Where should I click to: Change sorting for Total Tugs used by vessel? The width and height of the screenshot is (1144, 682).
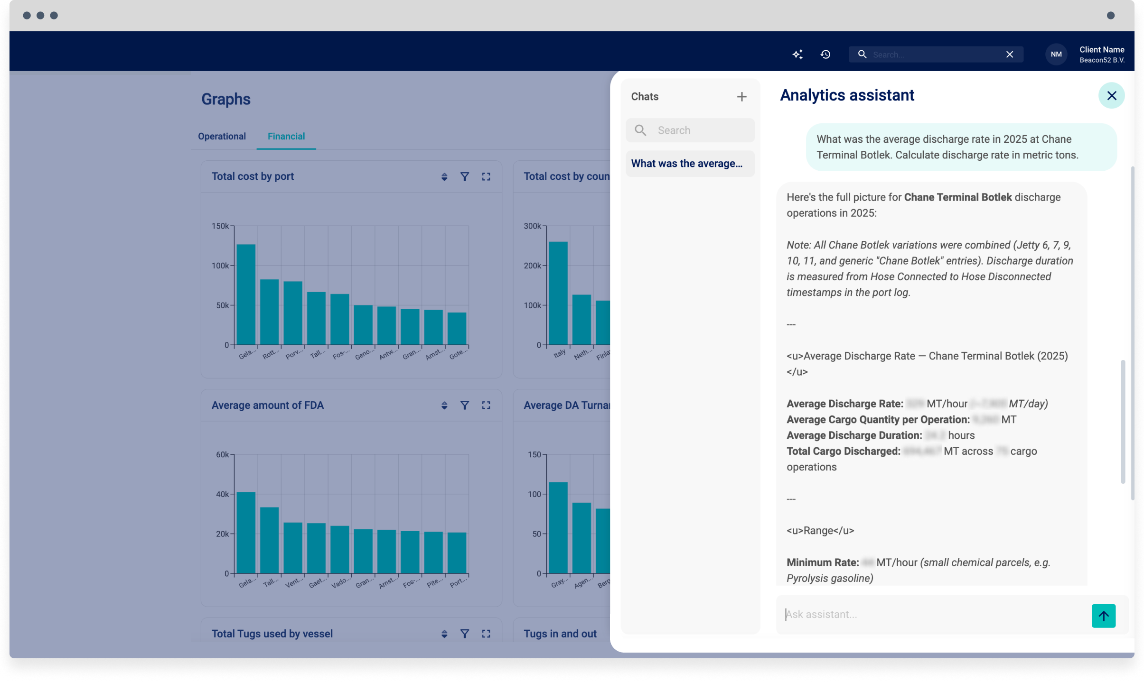(x=444, y=634)
